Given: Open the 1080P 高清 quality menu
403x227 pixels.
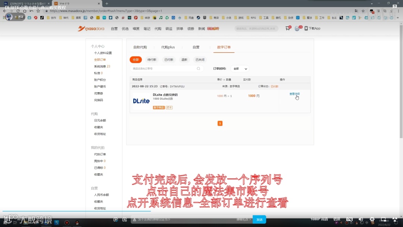Looking at the screenshot, I should point(319,219).
